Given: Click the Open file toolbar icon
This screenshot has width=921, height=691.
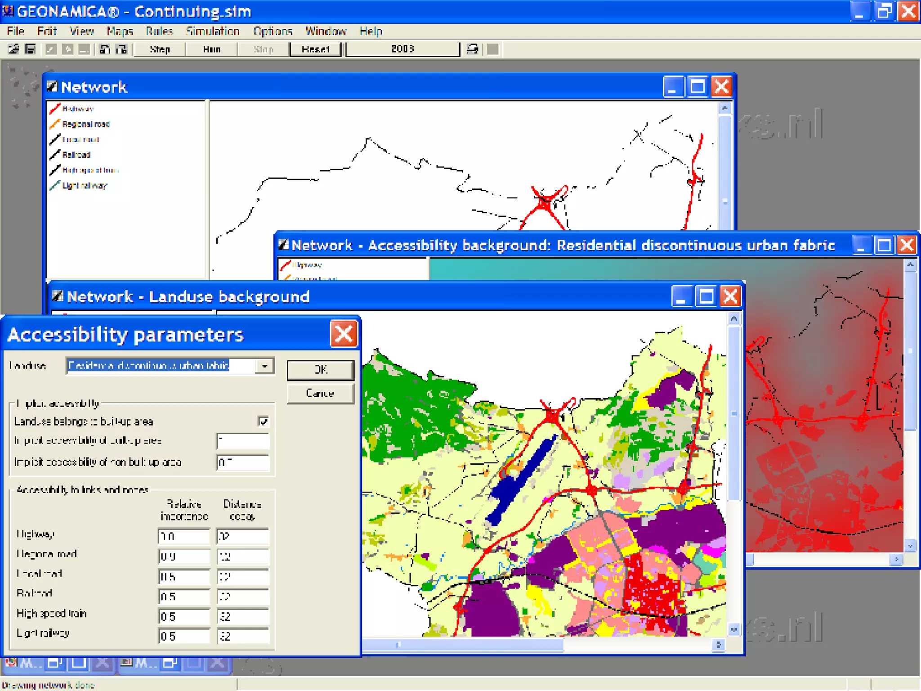Looking at the screenshot, I should 13,49.
